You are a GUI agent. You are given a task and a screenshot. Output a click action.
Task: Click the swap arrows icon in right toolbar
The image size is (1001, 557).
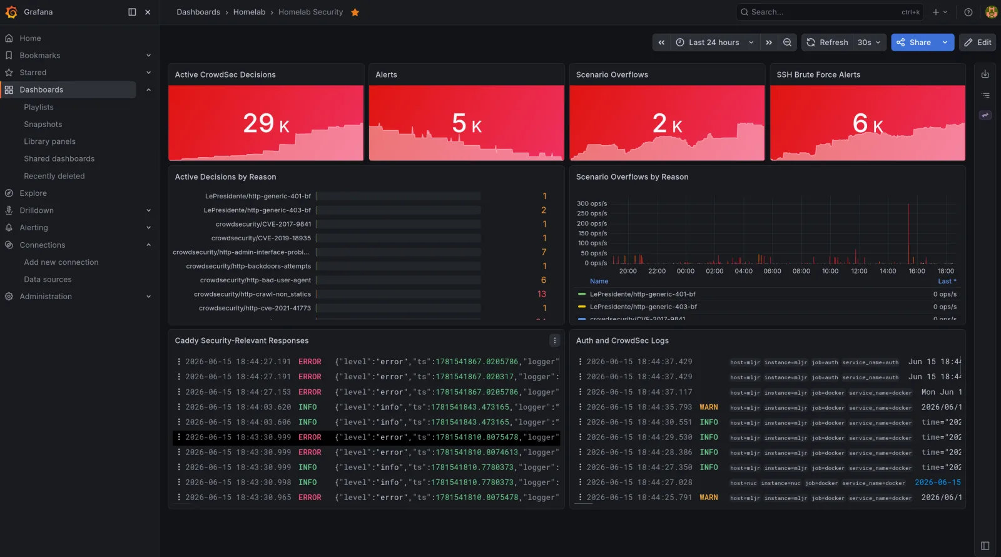pyautogui.click(x=985, y=115)
